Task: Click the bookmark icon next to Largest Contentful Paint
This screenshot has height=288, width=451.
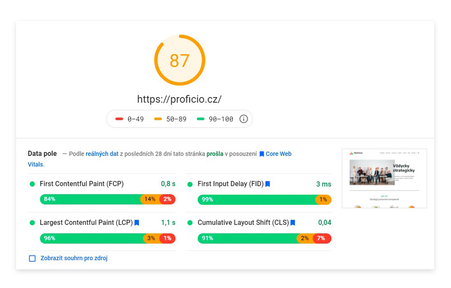Action: (x=137, y=223)
